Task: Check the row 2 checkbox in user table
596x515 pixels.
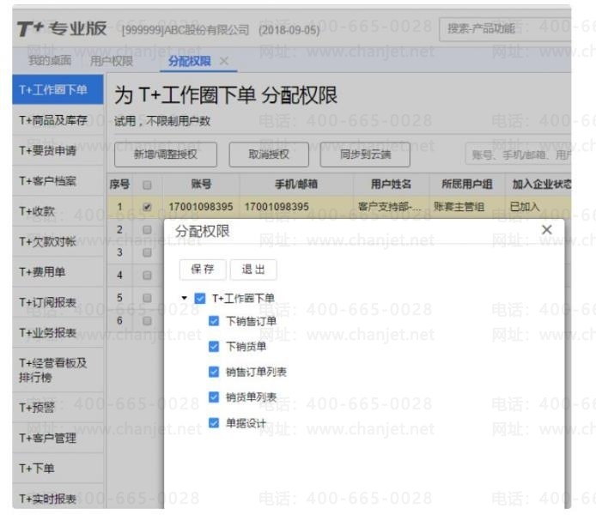Action: tap(147, 229)
